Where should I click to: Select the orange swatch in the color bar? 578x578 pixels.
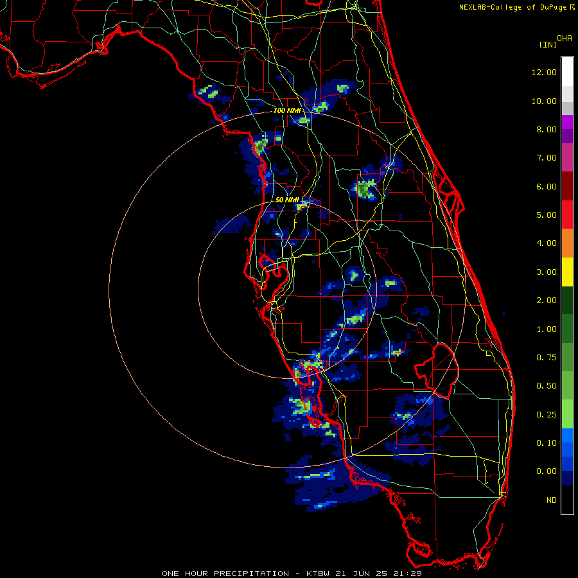[567, 243]
